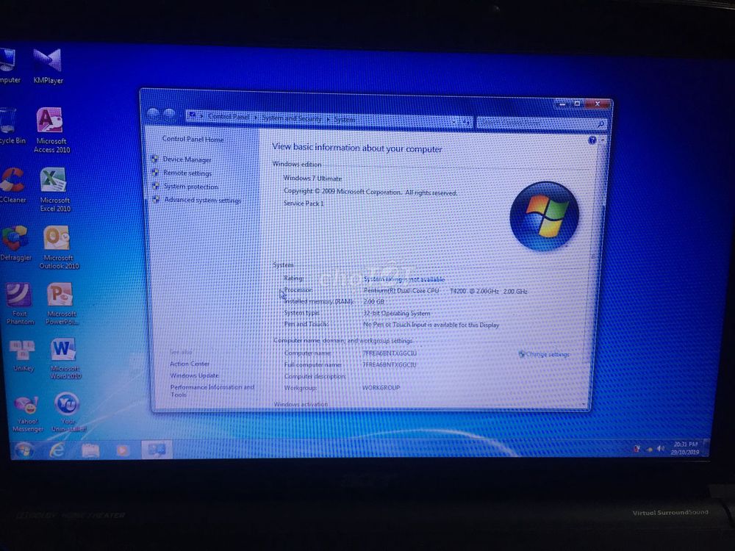Open the volume icon in the system tray
Screen dimensions: 735x551
pos(661,448)
